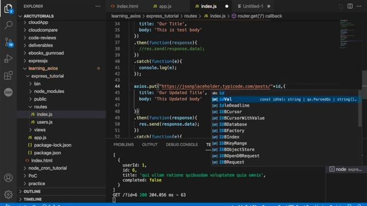Click the unsaved dot on Untitled-1 tab
This screenshot has height=206, width=367.
coord(269,6)
